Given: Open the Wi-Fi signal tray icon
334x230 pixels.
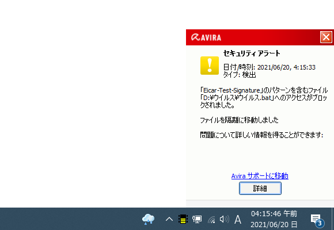Looking at the screenshot, I should (x=211, y=220).
